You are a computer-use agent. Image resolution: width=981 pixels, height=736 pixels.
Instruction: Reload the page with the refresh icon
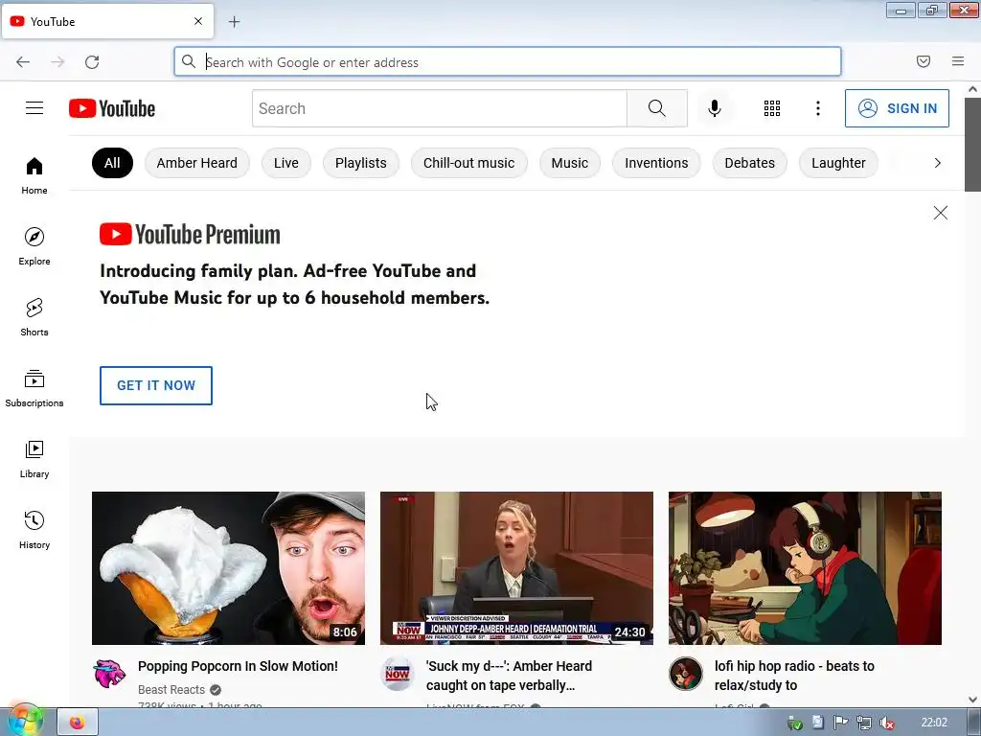[92, 62]
